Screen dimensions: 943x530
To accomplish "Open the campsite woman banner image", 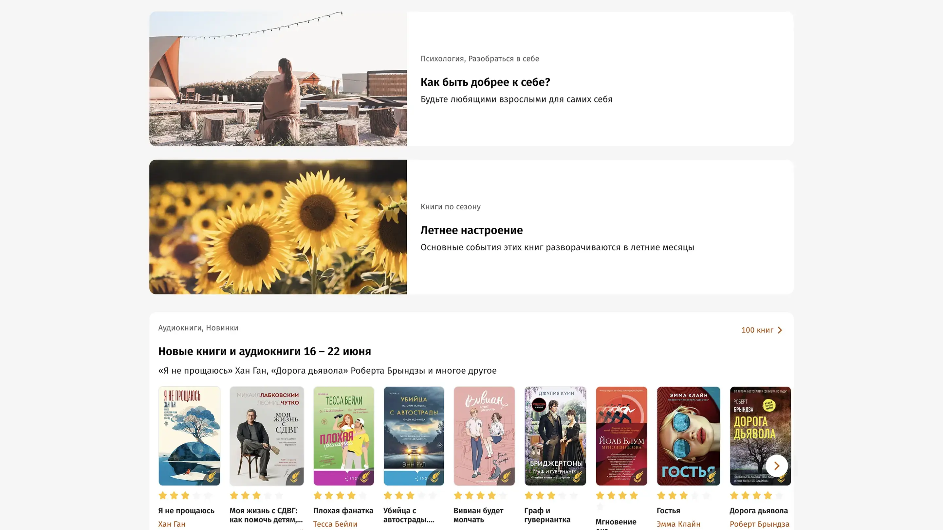I will click(278, 79).
